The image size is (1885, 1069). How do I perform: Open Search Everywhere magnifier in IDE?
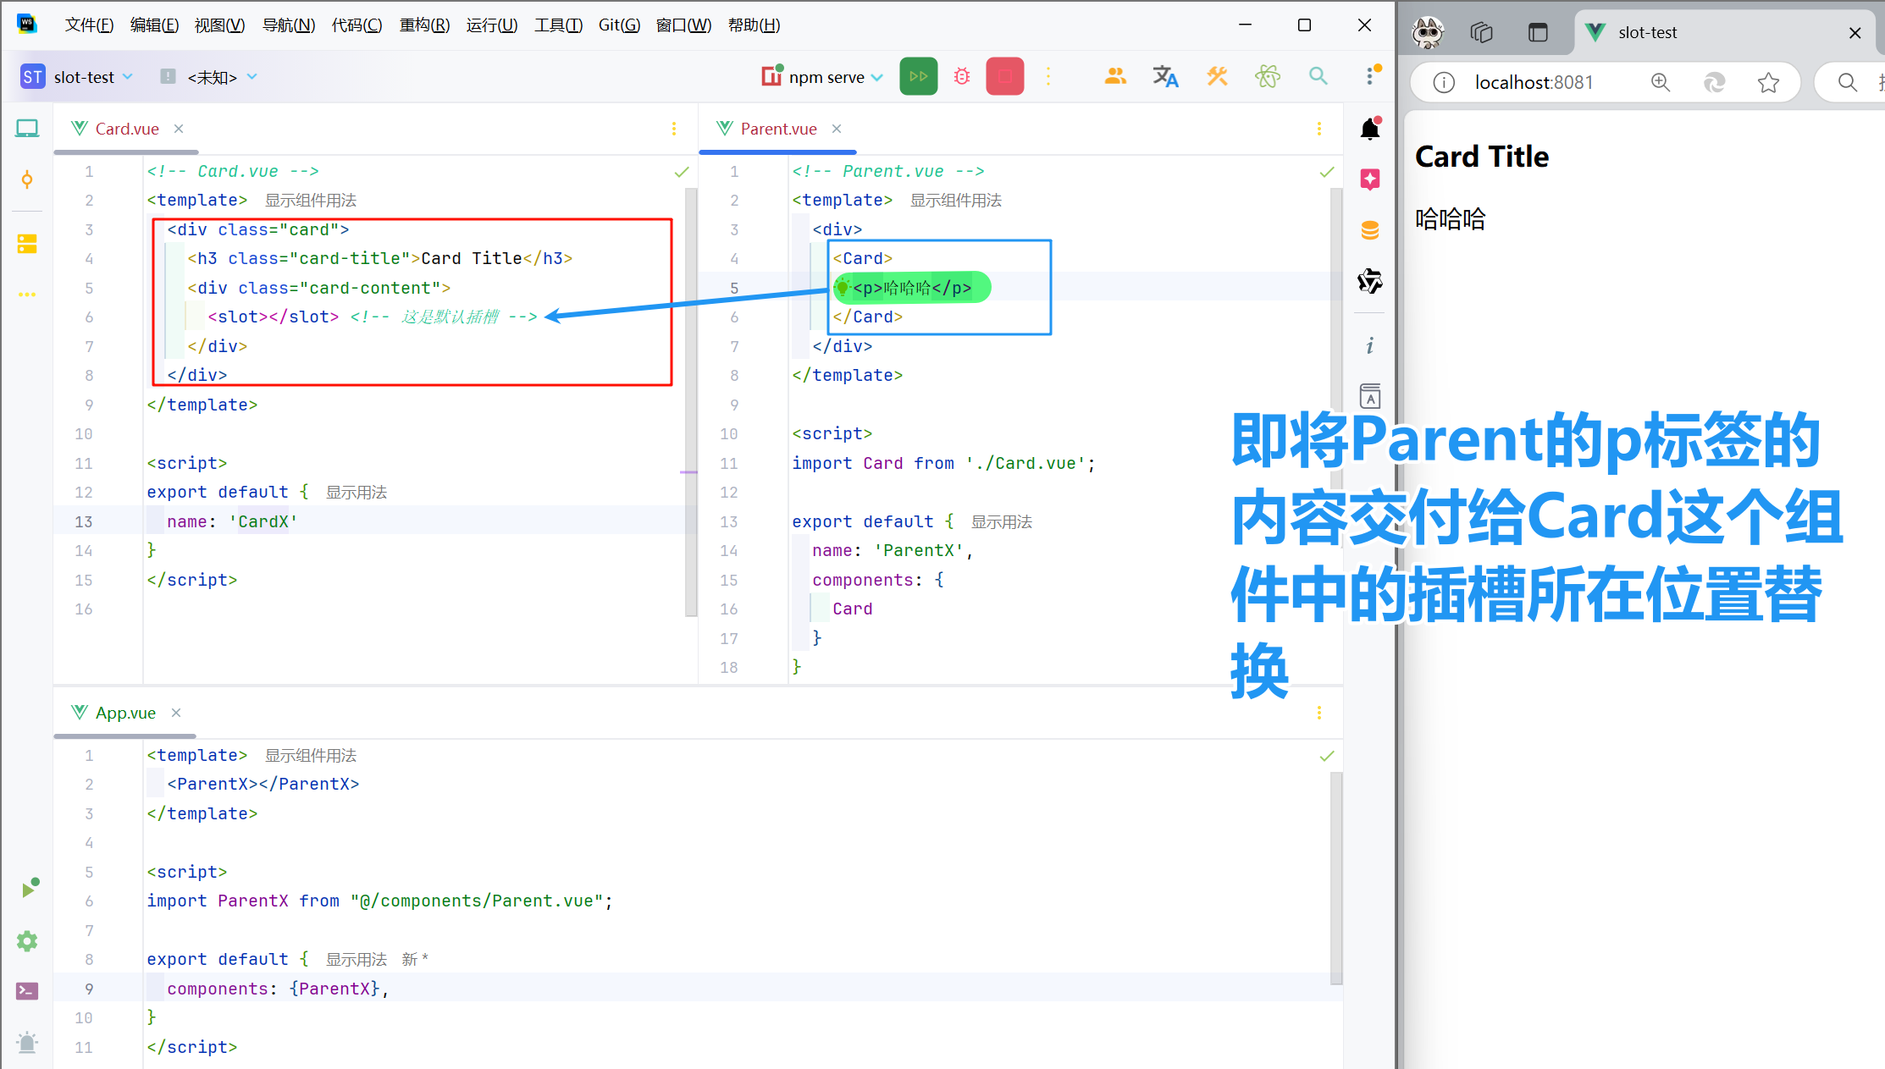(x=1318, y=76)
